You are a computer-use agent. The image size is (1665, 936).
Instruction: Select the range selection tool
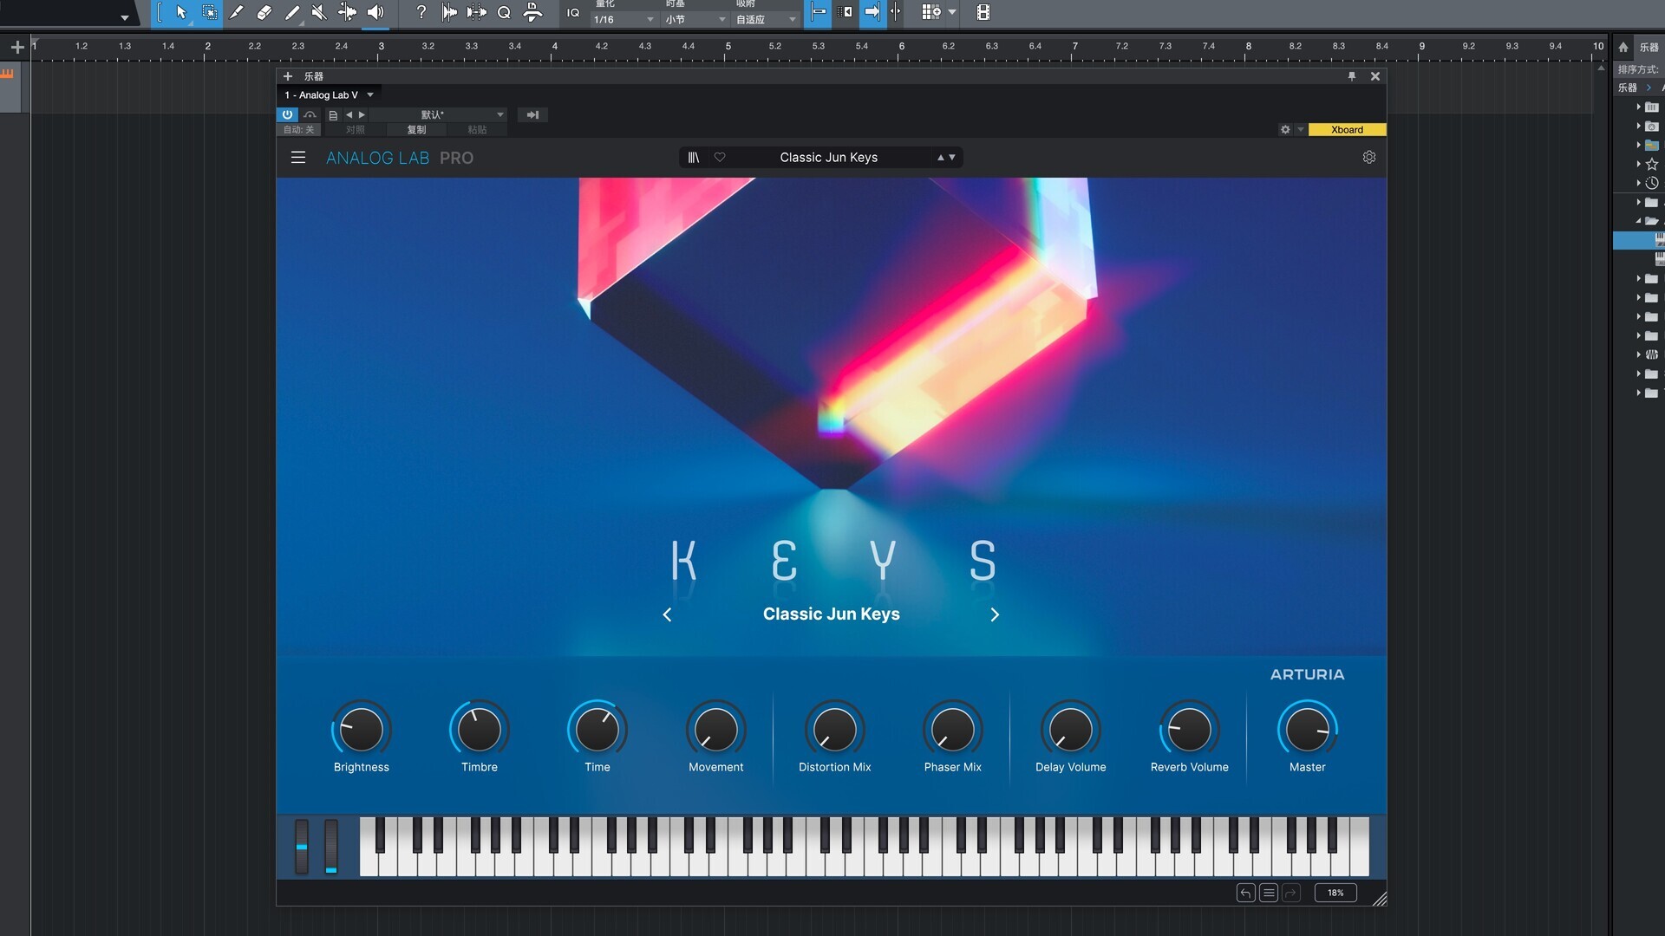[x=210, y=13]
